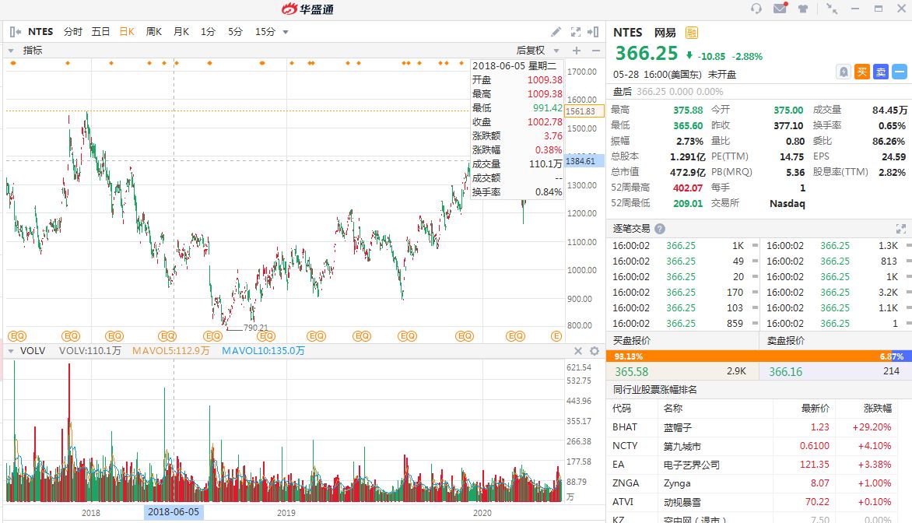Image resolution: width=912 pixels, height=523 pixels.
Task: Click the pencil drawing tool icon
Action: pos(556,32)
